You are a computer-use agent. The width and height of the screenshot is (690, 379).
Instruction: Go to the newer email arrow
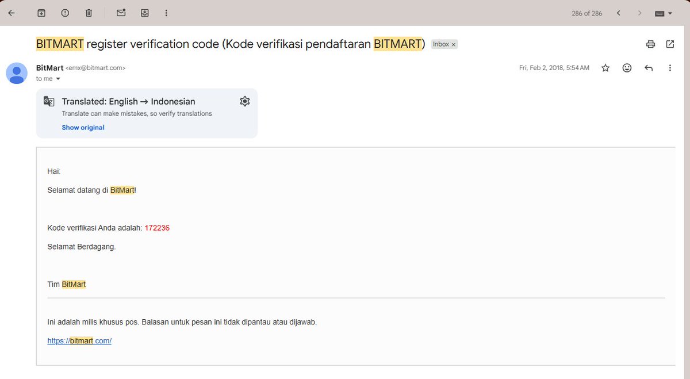[x=618, y=13]
